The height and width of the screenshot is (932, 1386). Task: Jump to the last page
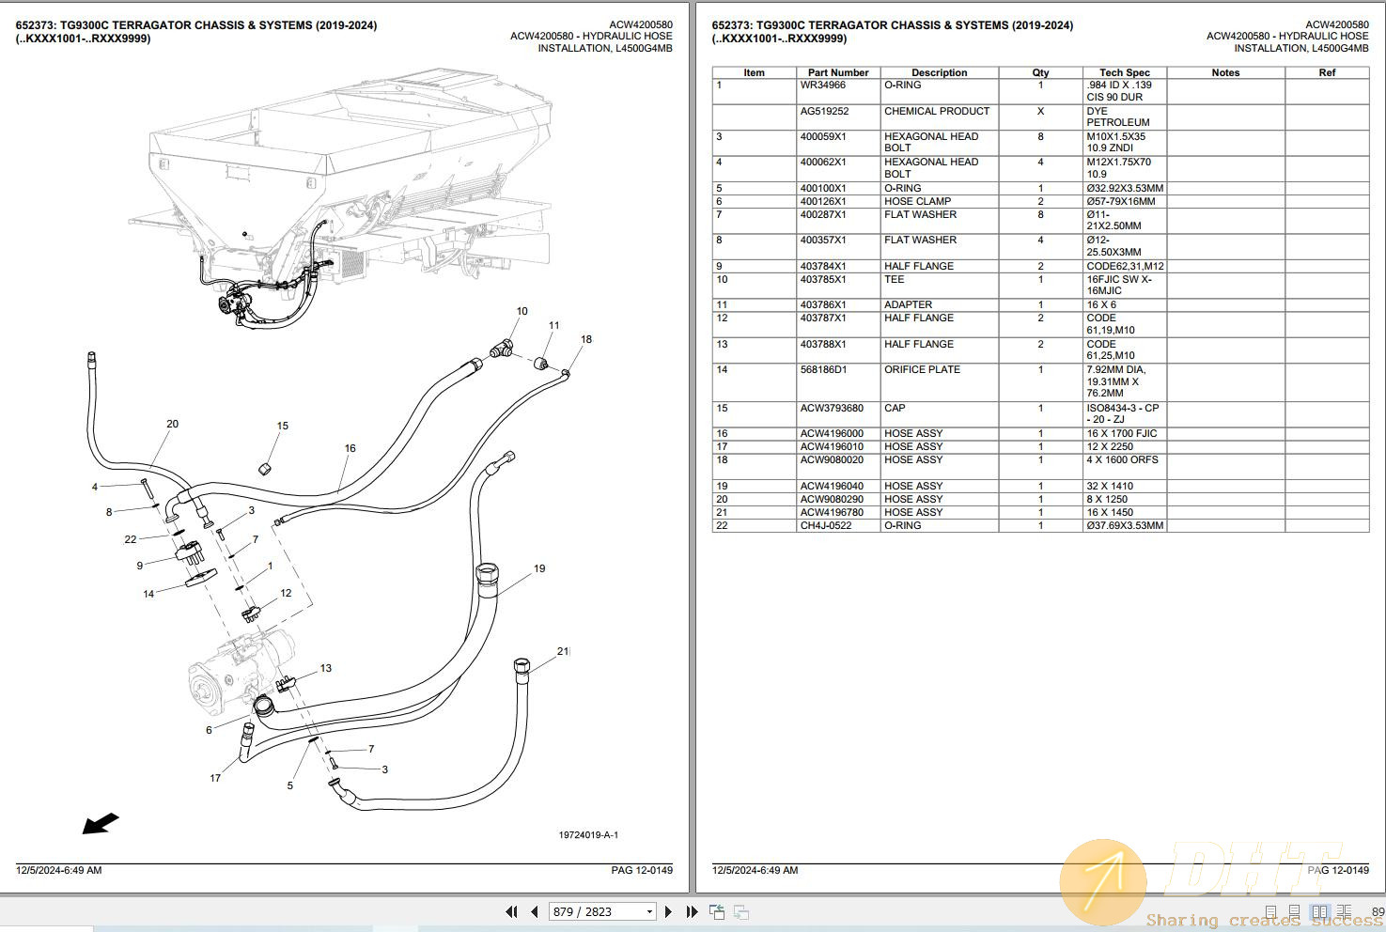tap(692, 911)
